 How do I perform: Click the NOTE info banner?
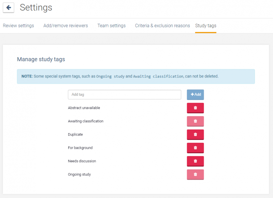[136, 76]
